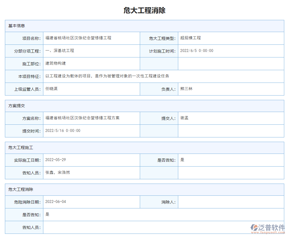
Task: Click the 提交人 value 谢孟
Action: (x=184, y=118)
